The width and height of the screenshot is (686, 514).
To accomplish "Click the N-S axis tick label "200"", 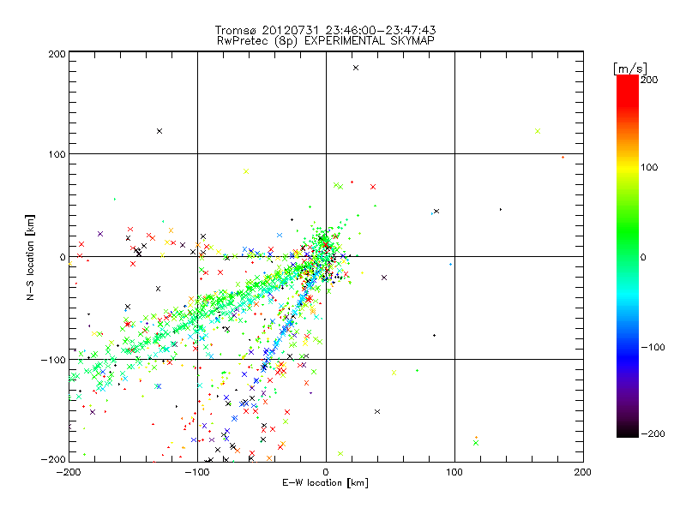I will (x=57, y=54).
